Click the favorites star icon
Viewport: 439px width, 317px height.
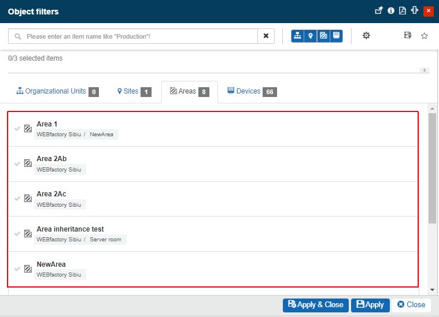click(x=424, y=36)
